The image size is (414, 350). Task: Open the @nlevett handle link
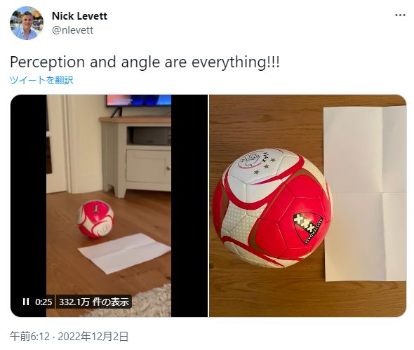click(x=72, y=30)
